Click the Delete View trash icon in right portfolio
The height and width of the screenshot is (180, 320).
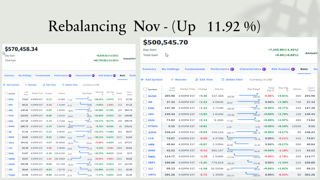[x=223, y=79]
